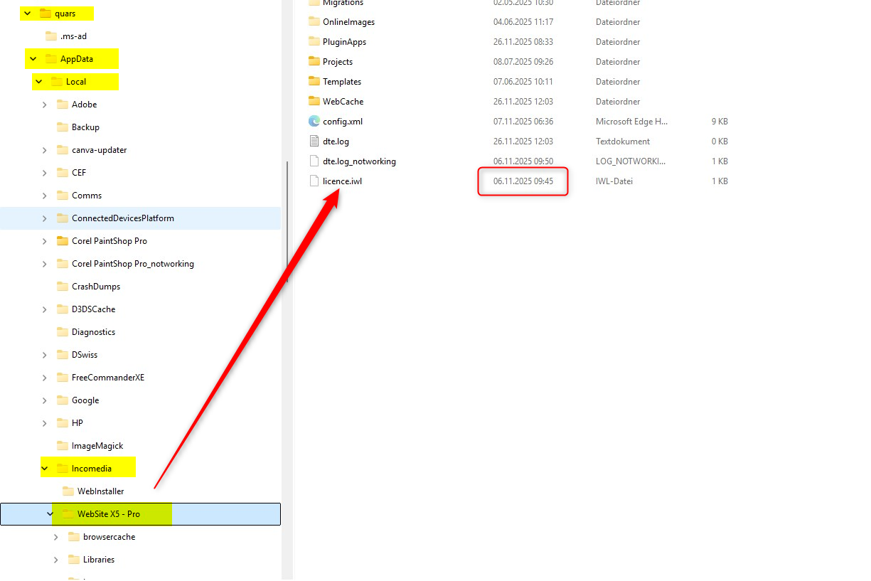
Task: Select the OnlineImages folder row
Action: tap(348, 22)
